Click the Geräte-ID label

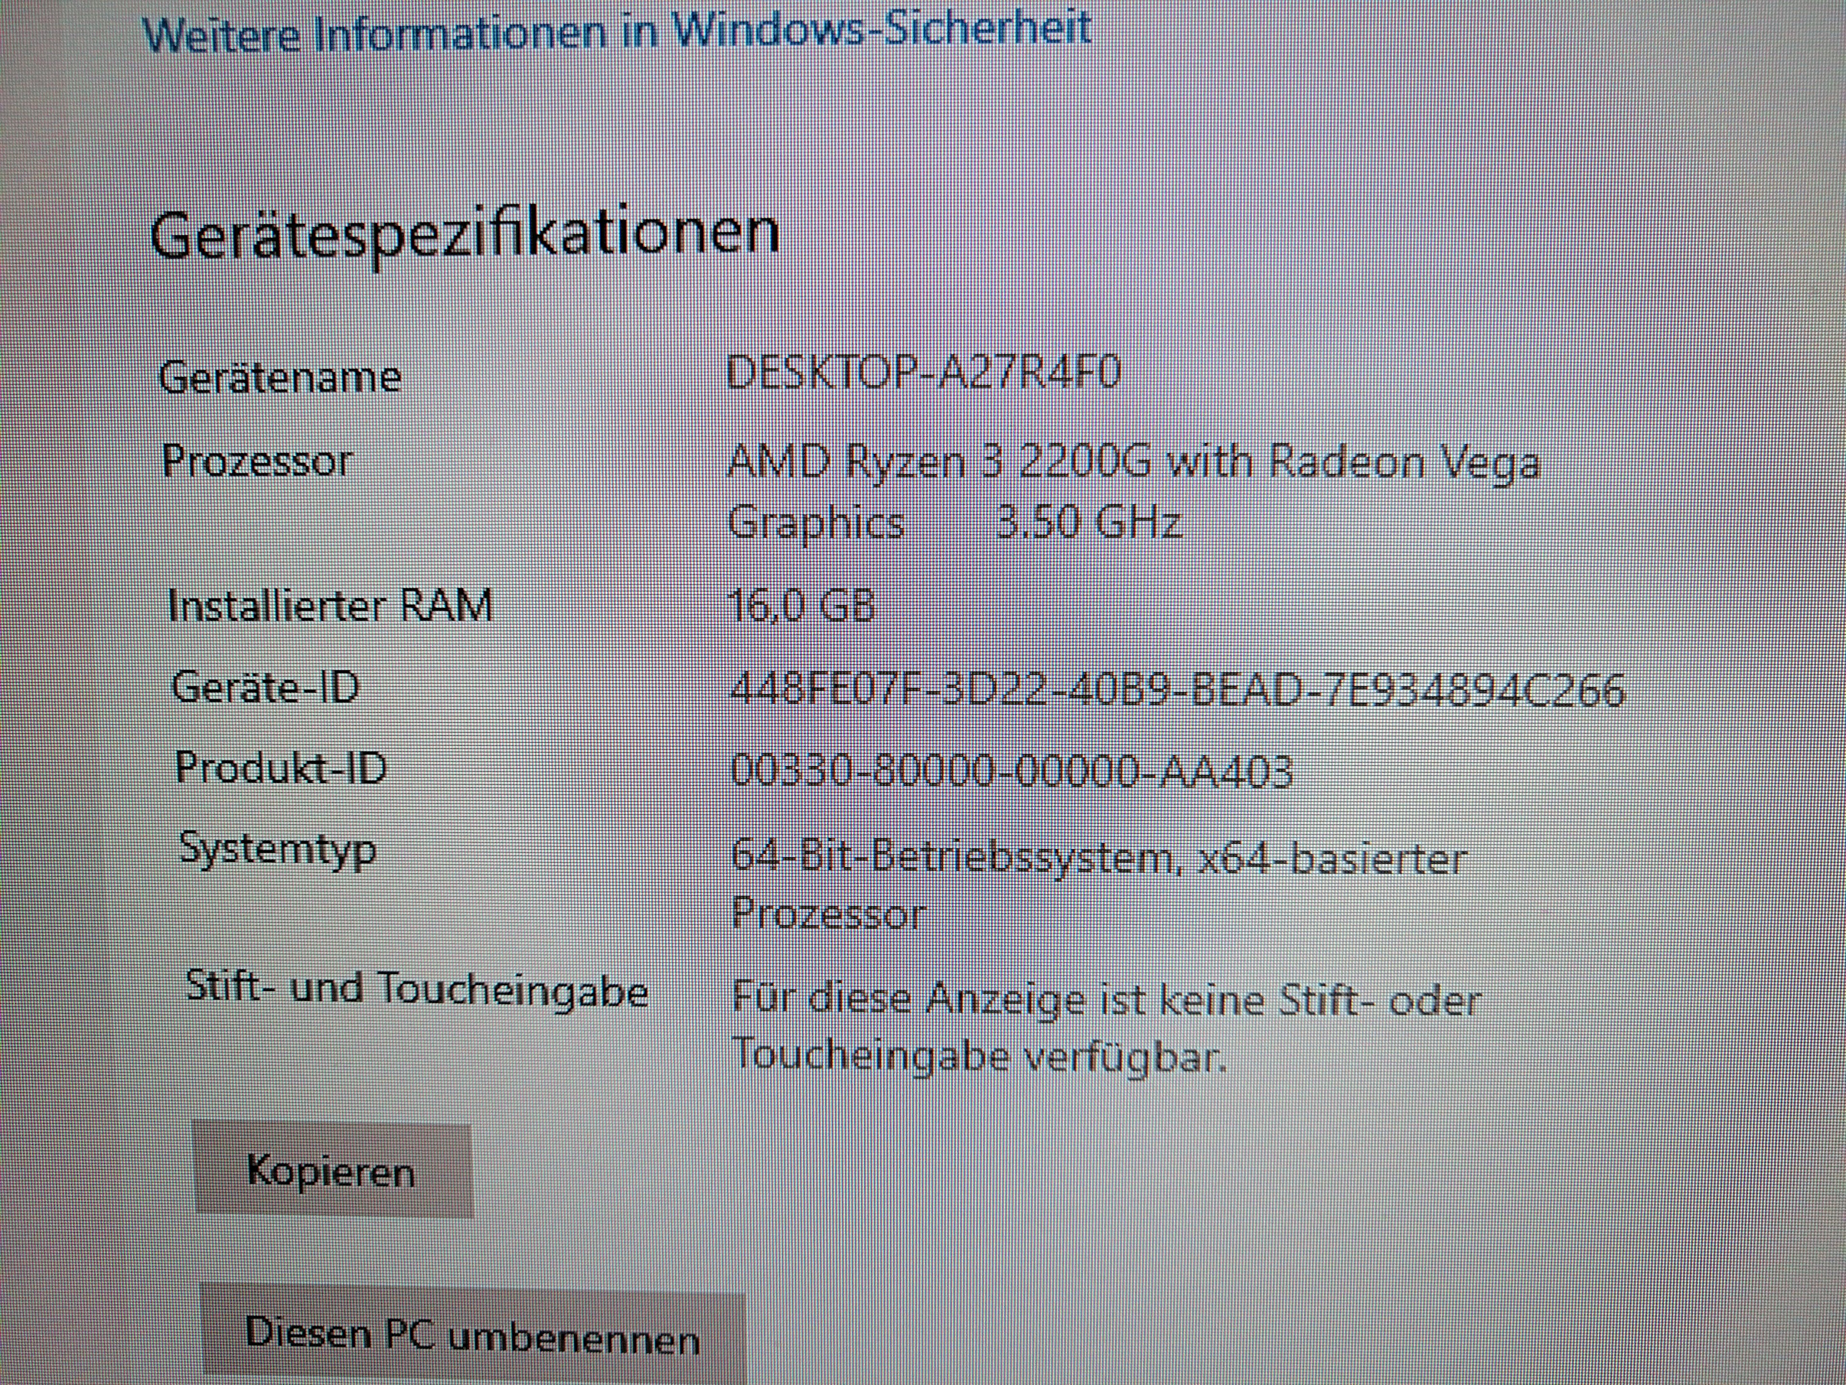coord(265,688)
